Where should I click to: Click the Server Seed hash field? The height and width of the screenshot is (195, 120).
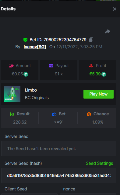tap(59, 175)
